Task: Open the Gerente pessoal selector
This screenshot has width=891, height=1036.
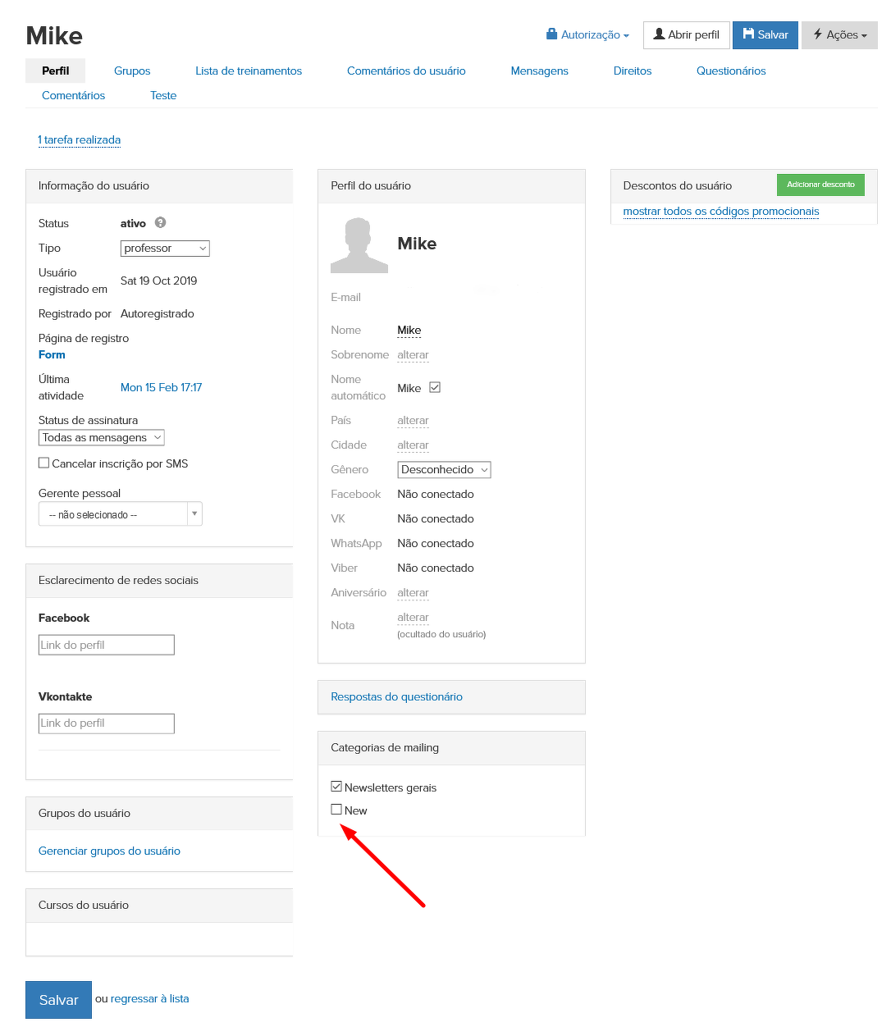Action: (120, 514)
